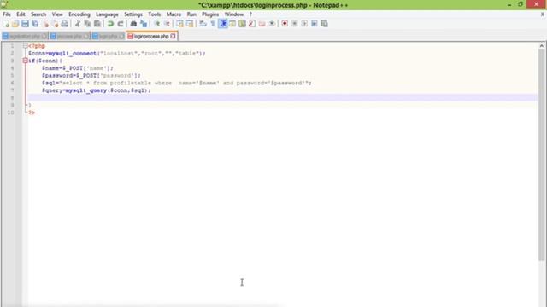Click the Replace toolbar icon
547x307 pixels.
coord(144,24)
